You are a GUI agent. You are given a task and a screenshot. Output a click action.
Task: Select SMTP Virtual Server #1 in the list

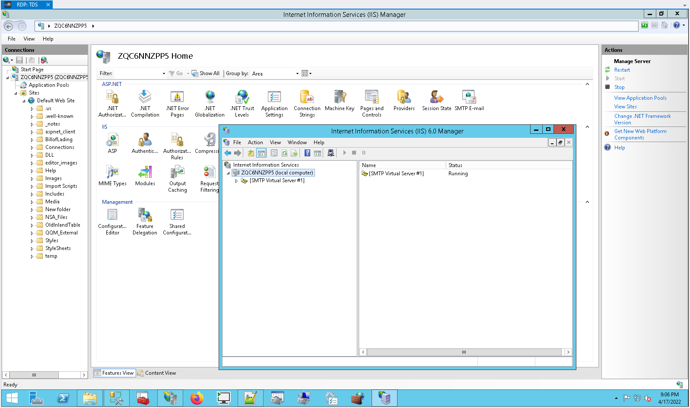396,174
